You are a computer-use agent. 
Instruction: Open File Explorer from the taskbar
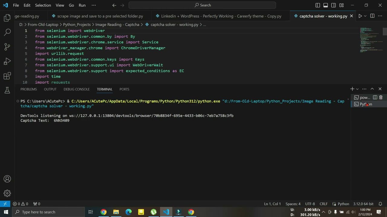pyautogui.click(x=116, y=212)
